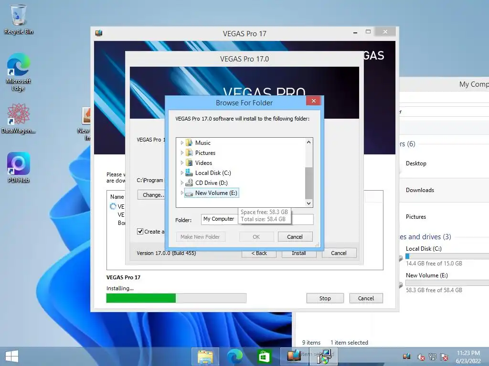This screenshot has height=366, width=489.
Task: Open the Action Center flag icon
Action: (444, 356)
